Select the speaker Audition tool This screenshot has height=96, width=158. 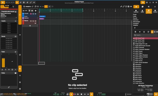34,2
